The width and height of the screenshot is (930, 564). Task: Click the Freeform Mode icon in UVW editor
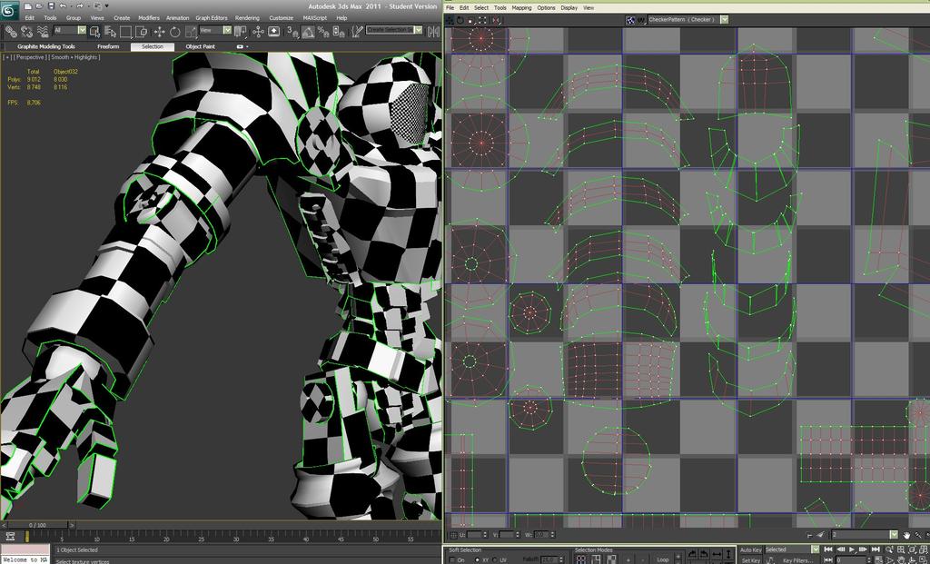click(482, 20)
